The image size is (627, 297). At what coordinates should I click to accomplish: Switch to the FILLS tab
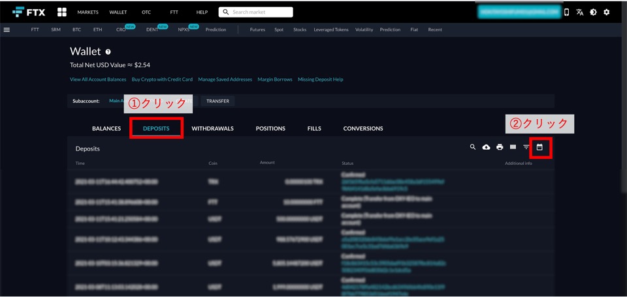pos(314,128)
